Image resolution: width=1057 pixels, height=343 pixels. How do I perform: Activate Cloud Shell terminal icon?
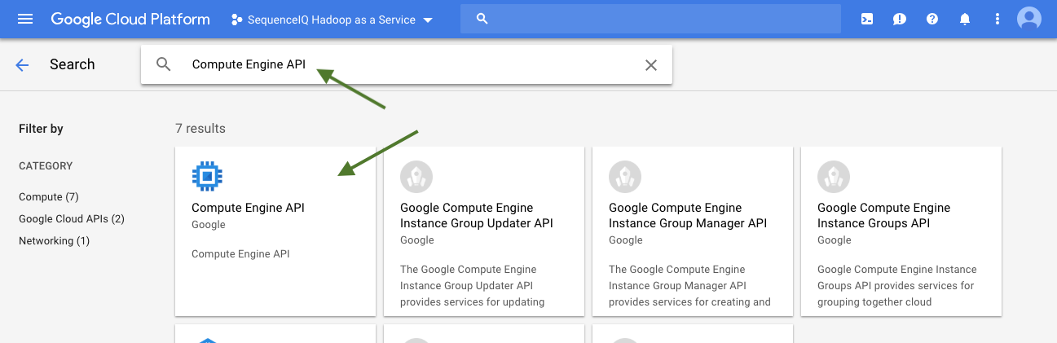867,19
